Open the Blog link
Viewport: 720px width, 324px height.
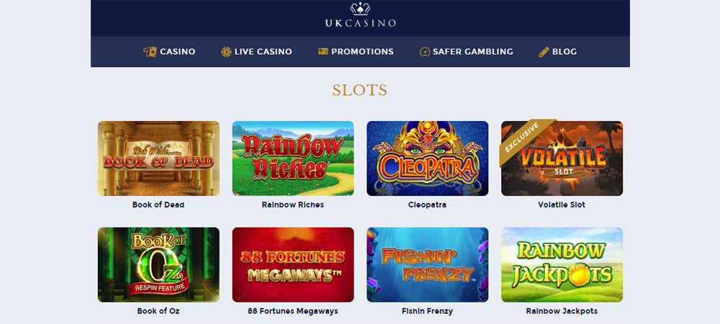(564, 52)
